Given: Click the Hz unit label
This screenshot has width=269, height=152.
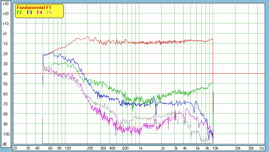Looking at the screenshot, I should tap(262, 148).
